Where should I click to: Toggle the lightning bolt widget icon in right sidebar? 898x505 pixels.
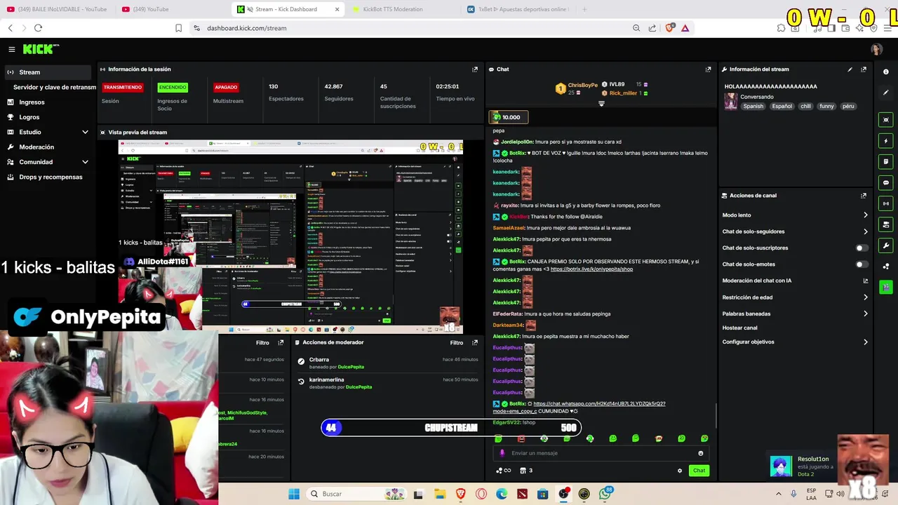click(886, 141)
